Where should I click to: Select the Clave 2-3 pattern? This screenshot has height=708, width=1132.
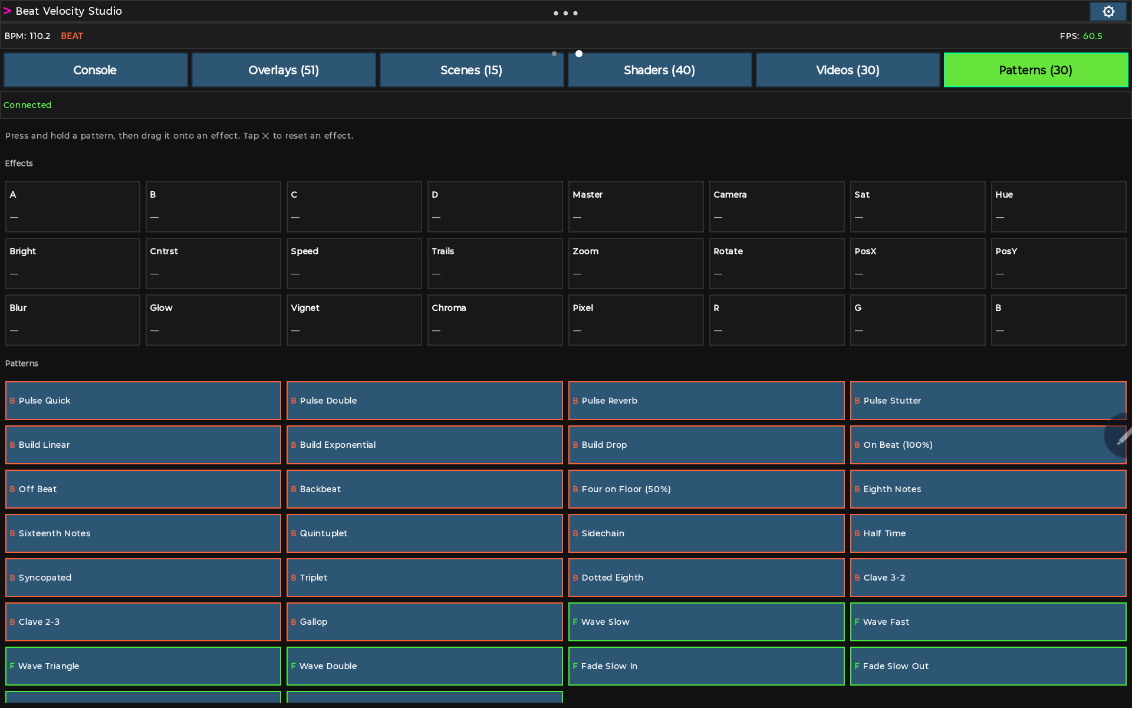[143, 622]
